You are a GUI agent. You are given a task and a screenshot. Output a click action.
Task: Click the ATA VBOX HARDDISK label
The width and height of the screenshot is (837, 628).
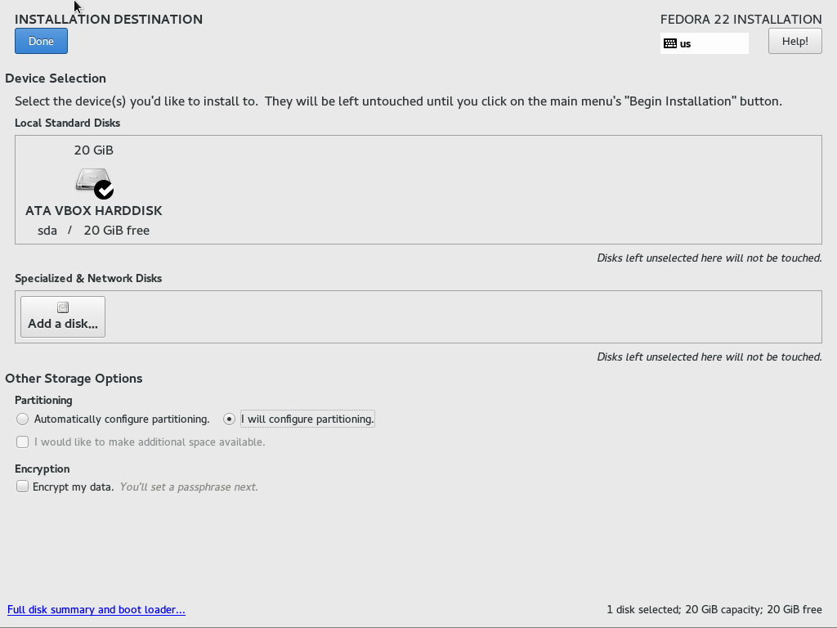(94, 211)
